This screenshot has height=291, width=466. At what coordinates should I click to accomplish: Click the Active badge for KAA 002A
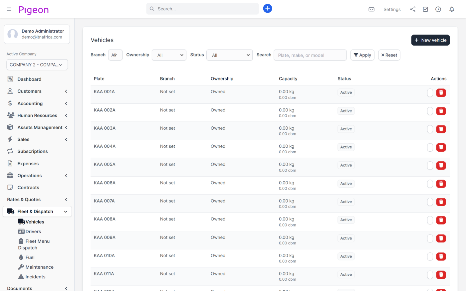pos(346,111)
